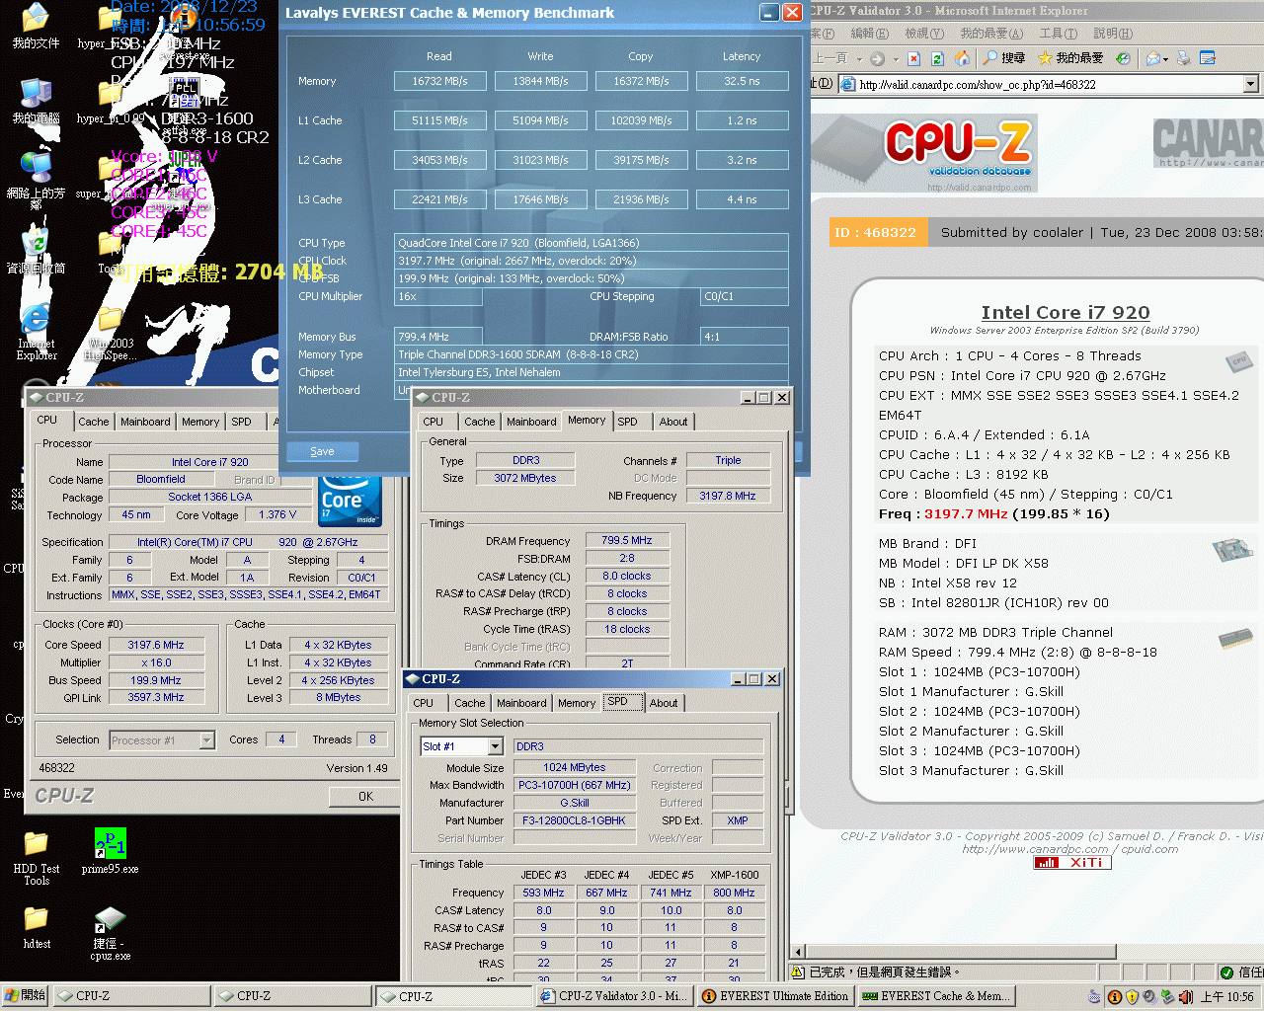
Task: Open the Favorites star in Internet Explorer toolbar
Action: click(1070, 58)
